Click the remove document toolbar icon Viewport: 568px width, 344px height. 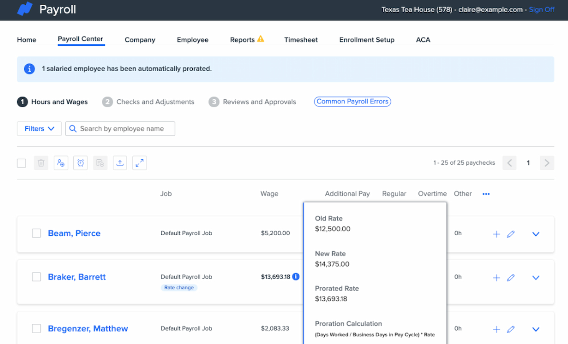click(100, 163)
